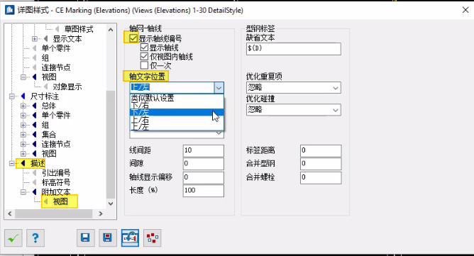The width and height of the screenshot is (474, 256).
Task: Select the 总体 tree item
Action: [49, 106]
